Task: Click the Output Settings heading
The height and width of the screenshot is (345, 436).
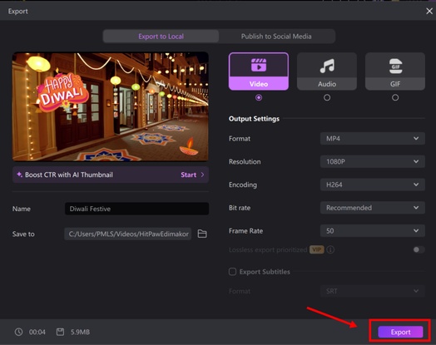Action: point(254,119)
